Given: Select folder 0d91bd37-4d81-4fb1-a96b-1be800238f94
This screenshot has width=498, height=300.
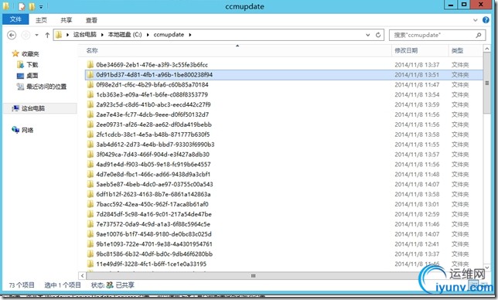Looking at the screenshot, I should (x=155, y=74).
